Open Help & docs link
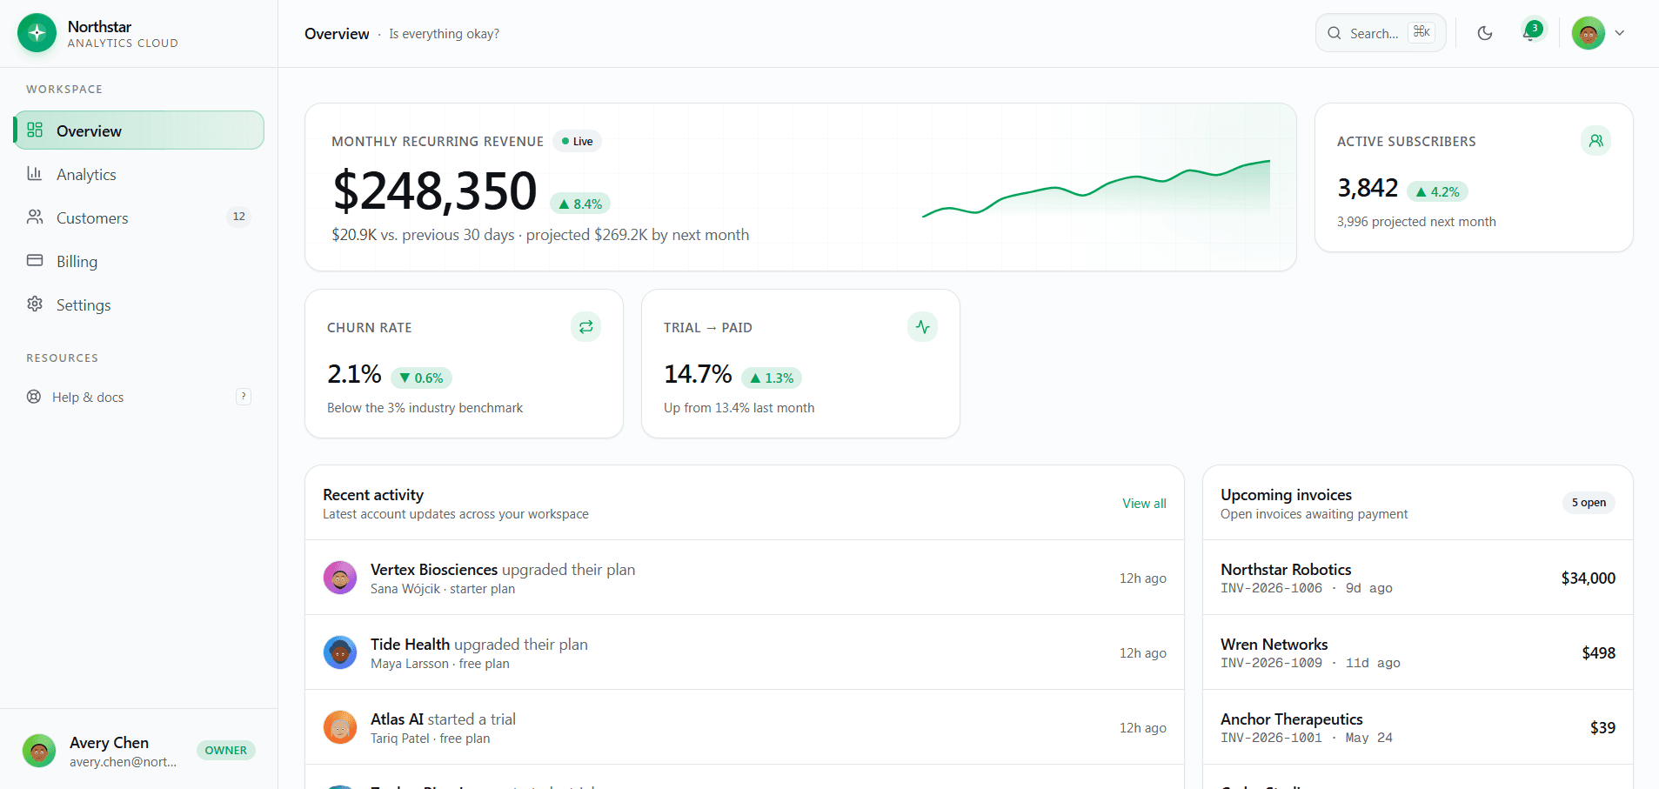The image size is (1659, 789). [x=138, y=397]
